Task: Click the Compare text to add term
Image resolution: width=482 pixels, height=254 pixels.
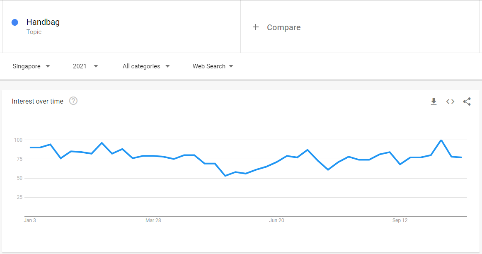Action: coord(284,27)
